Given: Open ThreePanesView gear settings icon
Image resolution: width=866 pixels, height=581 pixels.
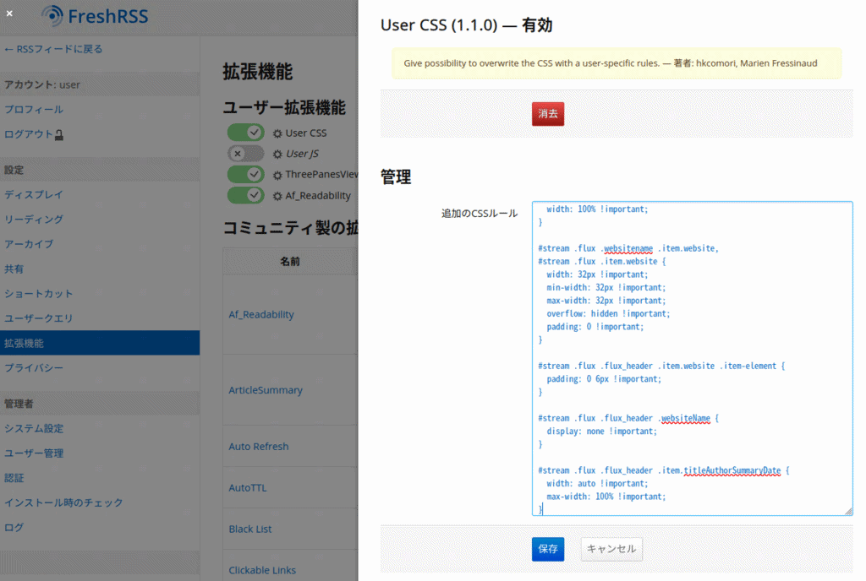Looking at the screenshot, I should coord(277,175).
